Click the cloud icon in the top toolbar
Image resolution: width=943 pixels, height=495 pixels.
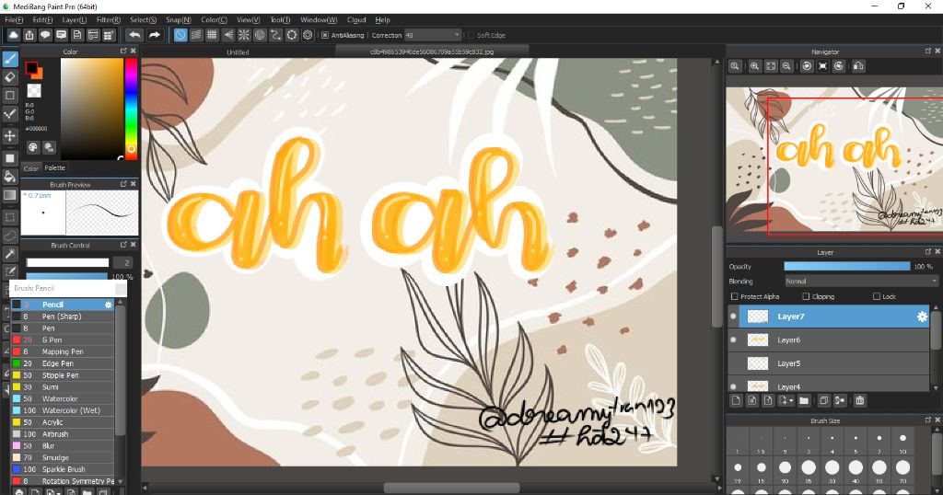13,36
